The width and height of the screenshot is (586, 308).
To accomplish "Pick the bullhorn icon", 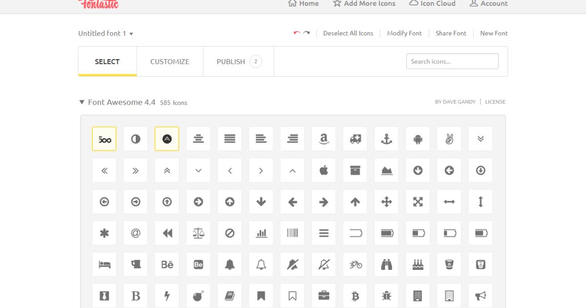I will (x=481, y=296).
